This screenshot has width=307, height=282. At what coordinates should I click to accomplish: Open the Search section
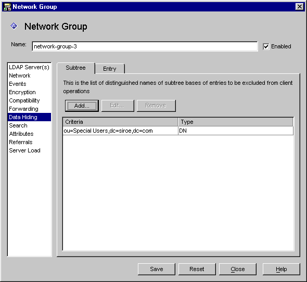pyautogui.click(x=29, y=125)
